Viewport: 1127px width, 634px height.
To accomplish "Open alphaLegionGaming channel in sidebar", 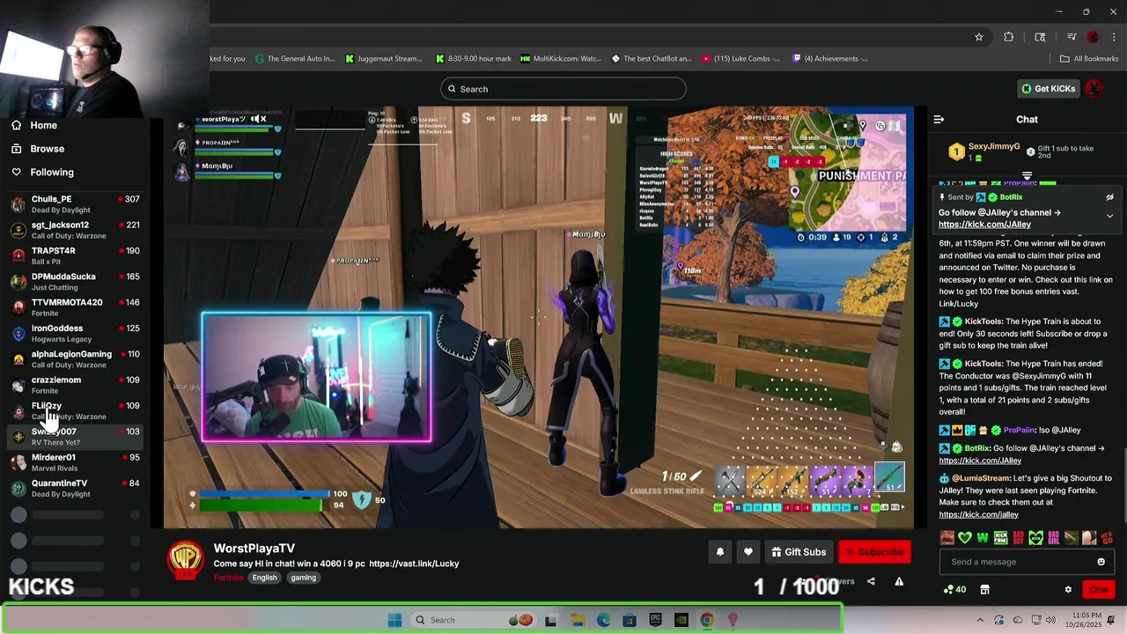I will click(x=75, y=359).
